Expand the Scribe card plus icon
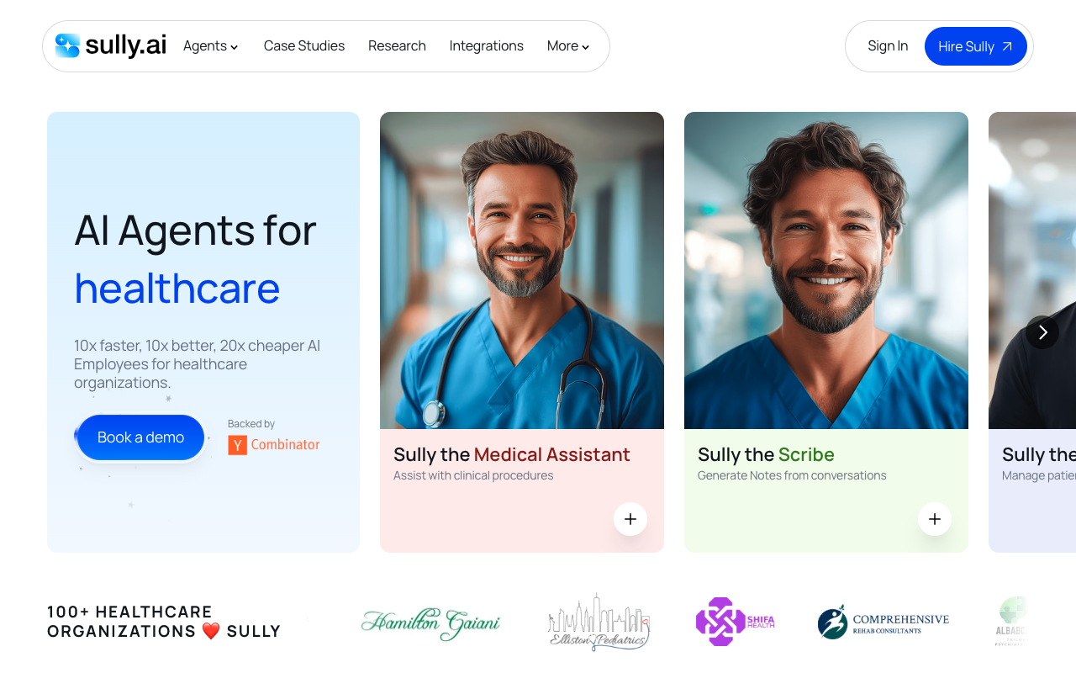1076x673 pixels. 935,519
